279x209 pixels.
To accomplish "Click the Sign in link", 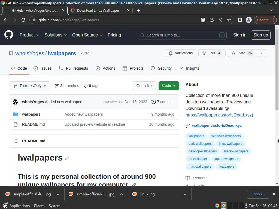I will click(240, 35).
